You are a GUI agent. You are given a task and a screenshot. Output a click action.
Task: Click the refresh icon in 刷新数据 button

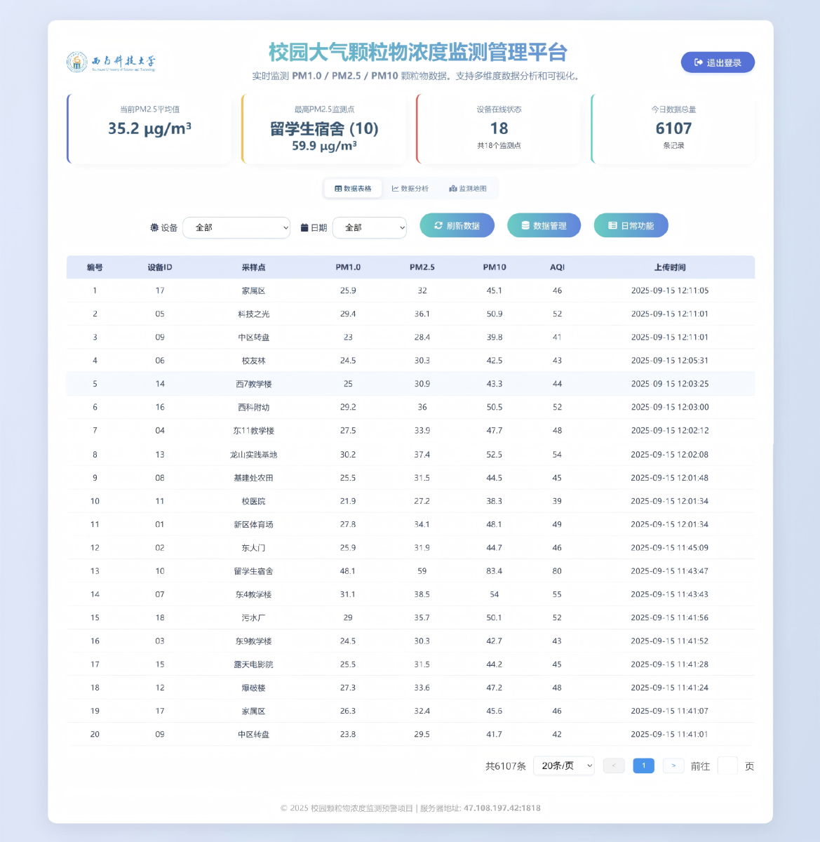438,226
